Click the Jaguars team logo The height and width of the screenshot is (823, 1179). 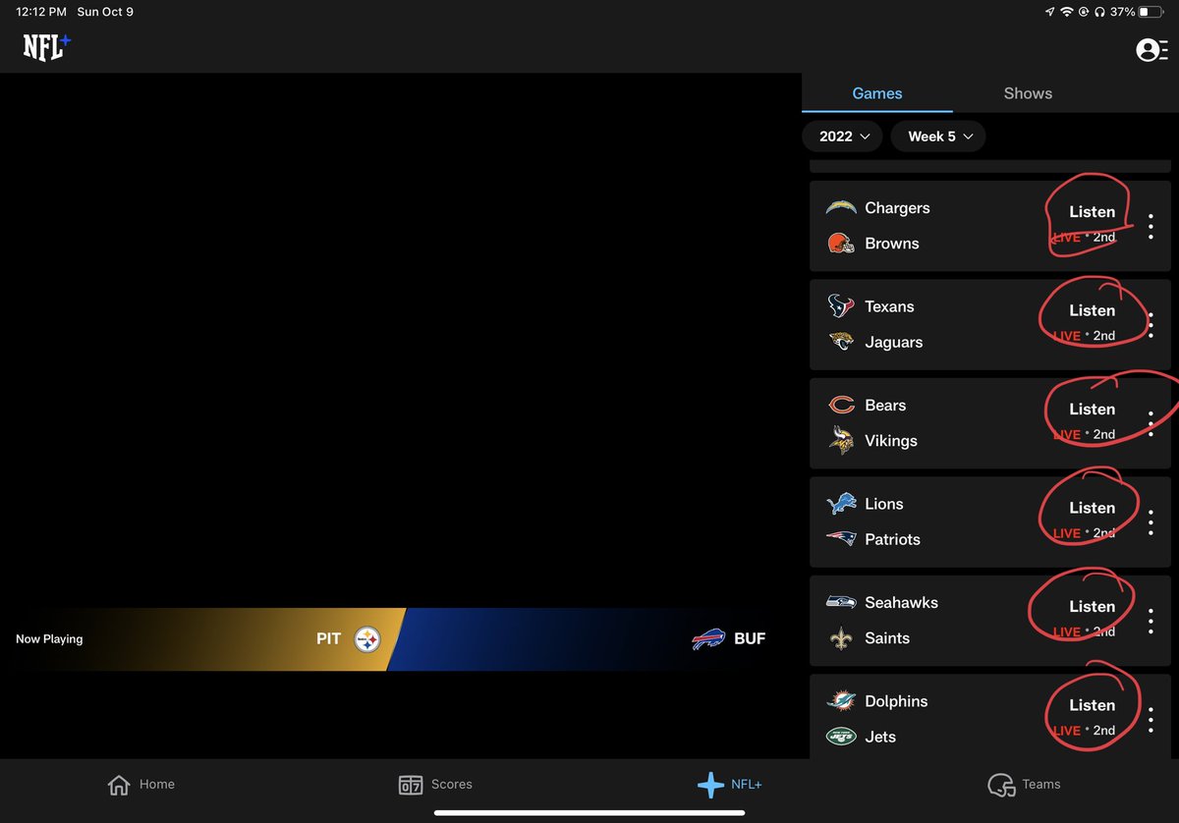[x=841, y=342]
